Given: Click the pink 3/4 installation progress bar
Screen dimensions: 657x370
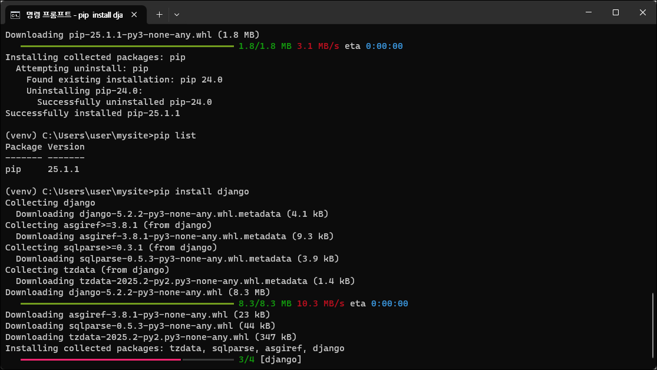Looking at the screenshot, I should pos(101,359).
